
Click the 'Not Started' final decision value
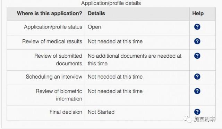pyautogui.click(x=101, y=112)
